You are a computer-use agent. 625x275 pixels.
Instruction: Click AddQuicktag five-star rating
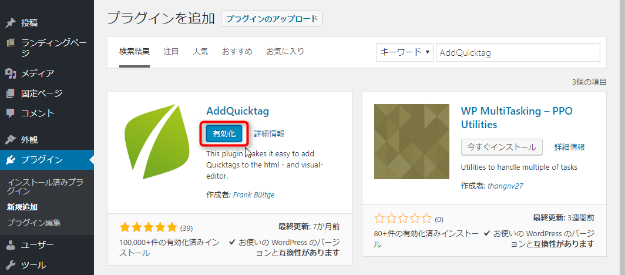pos(148,227)
